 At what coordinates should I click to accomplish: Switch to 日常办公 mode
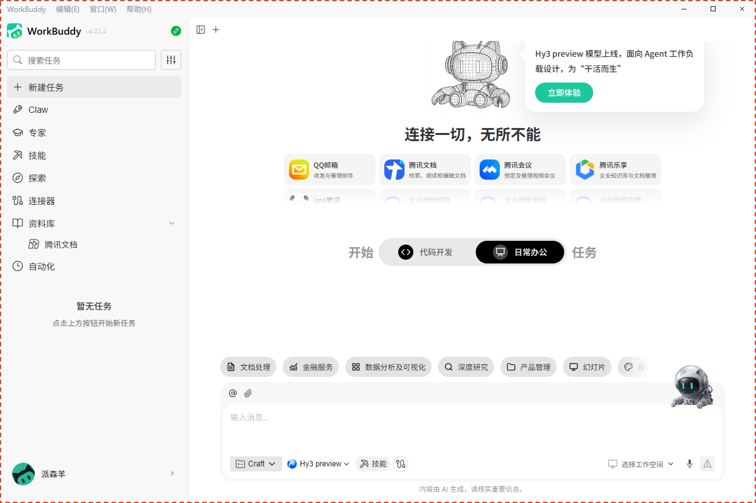pos(520,252)
